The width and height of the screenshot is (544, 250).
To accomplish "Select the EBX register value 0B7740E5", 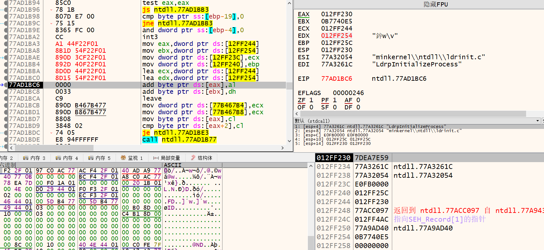I will coord(337,21).
